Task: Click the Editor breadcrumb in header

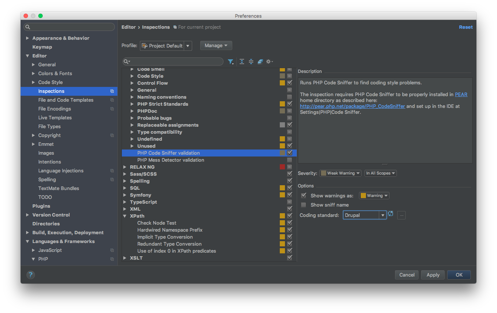Action: coord(128,27)
